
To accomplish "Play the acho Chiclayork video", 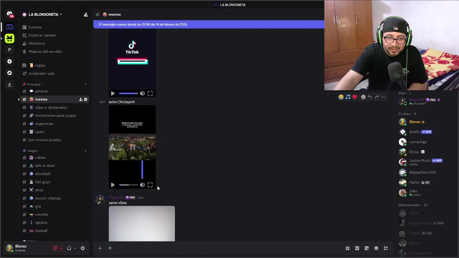I will (113, 185).
